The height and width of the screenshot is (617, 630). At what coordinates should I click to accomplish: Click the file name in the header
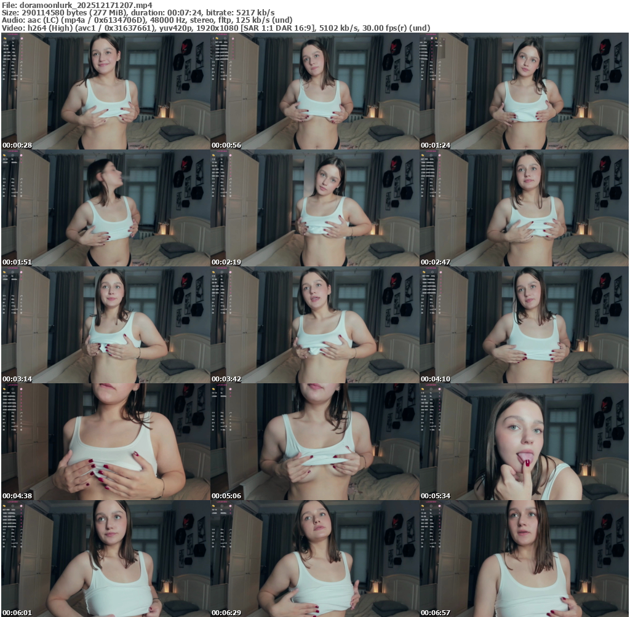tap(76, 4)
